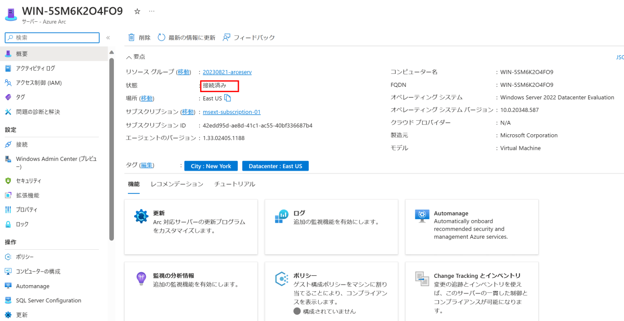Click the subscription ID 42edd95d-ae8d-41c1-ac55-40bf336687b4
The width and height of the screenshot is (624, 321).
tap(257, 125)
